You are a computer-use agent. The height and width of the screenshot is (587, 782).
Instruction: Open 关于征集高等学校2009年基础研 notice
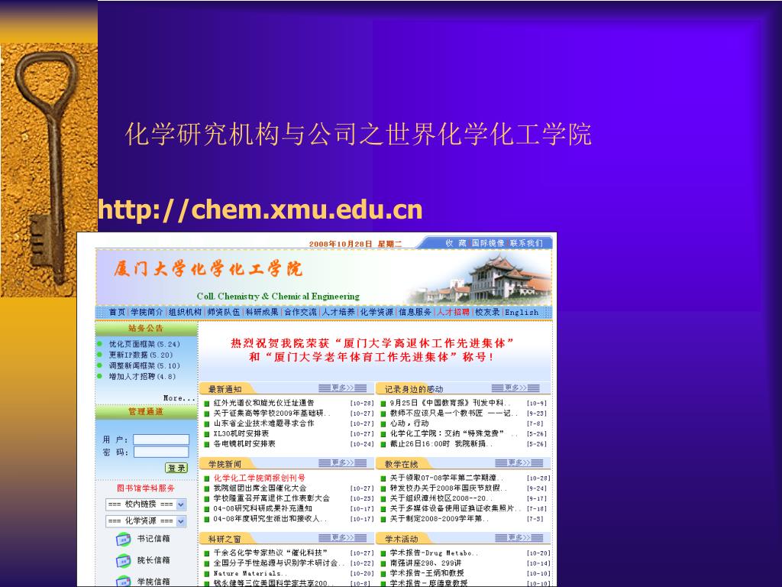pos(272,413)
